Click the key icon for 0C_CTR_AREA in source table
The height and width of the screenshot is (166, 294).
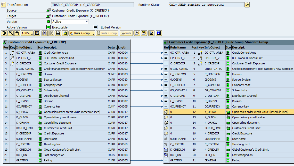12,53
